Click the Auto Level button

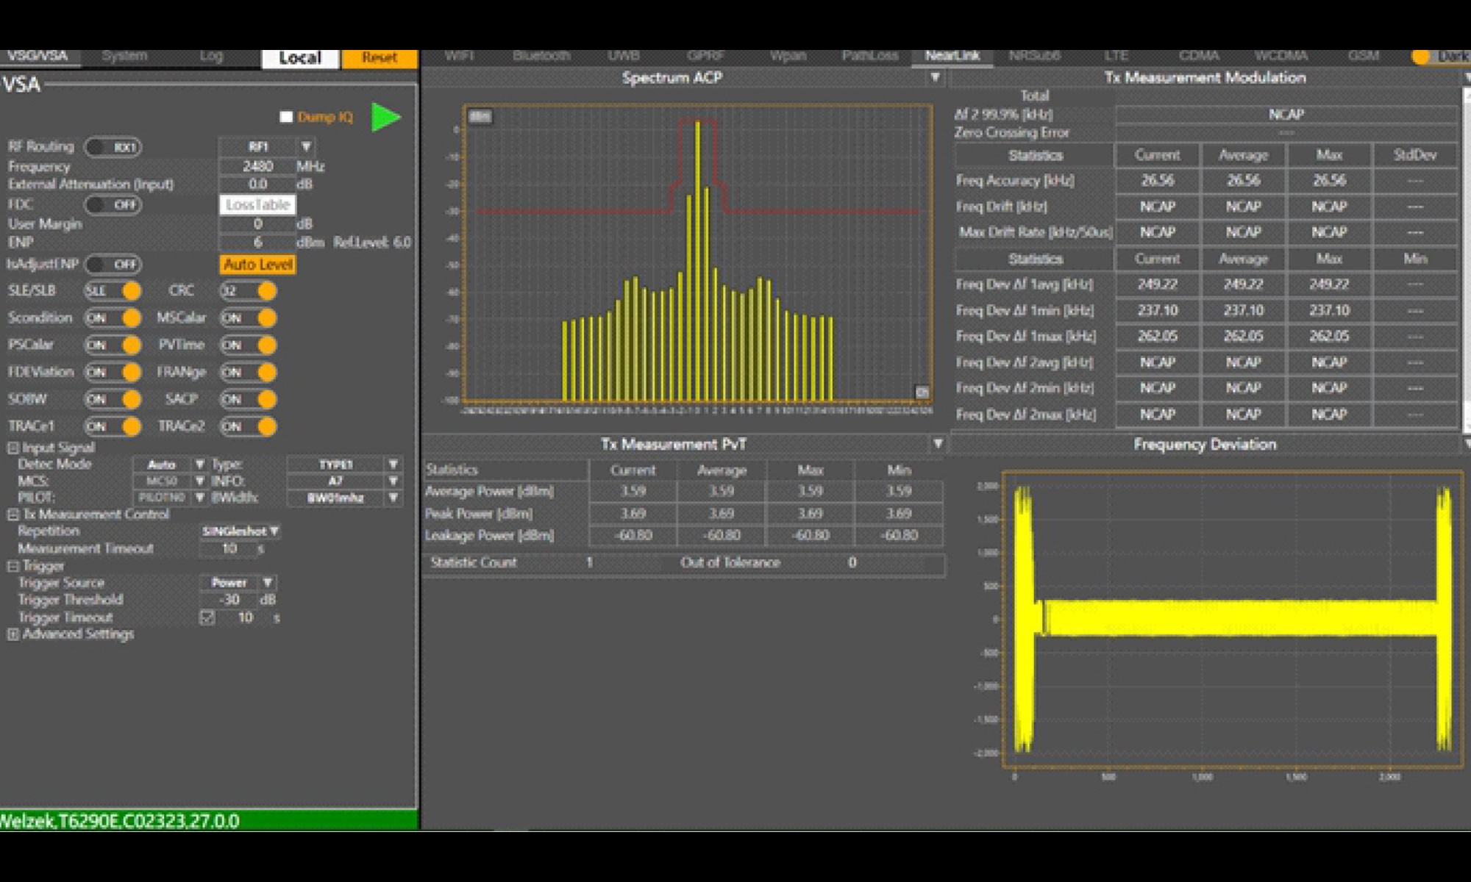257,265
